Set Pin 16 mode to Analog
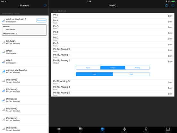 (137, 68)
